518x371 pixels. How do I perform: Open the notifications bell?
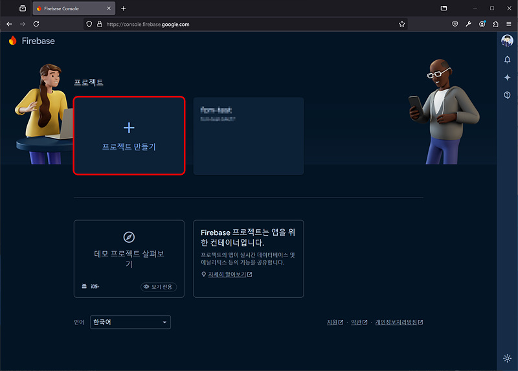(507, 60)
